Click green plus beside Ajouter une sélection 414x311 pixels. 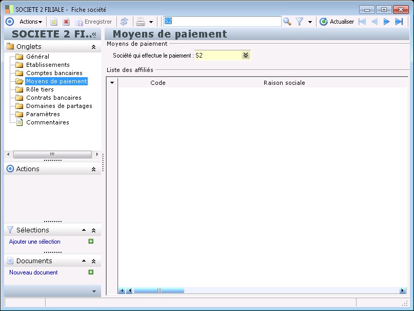(91, 242)
